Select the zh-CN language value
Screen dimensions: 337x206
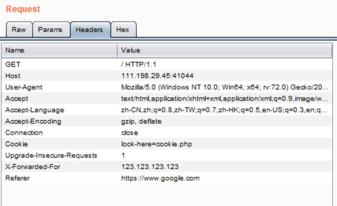[x=225, y=110]
